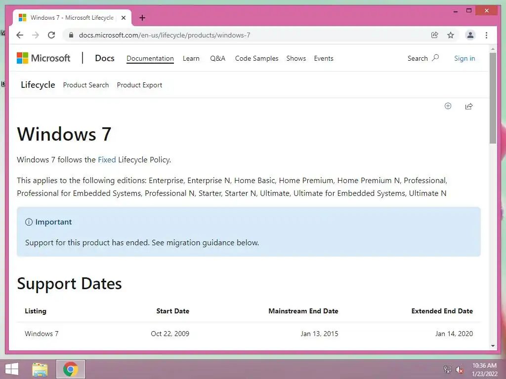
Task: Click the scrollbar down arrow
Action: point(493,346)
